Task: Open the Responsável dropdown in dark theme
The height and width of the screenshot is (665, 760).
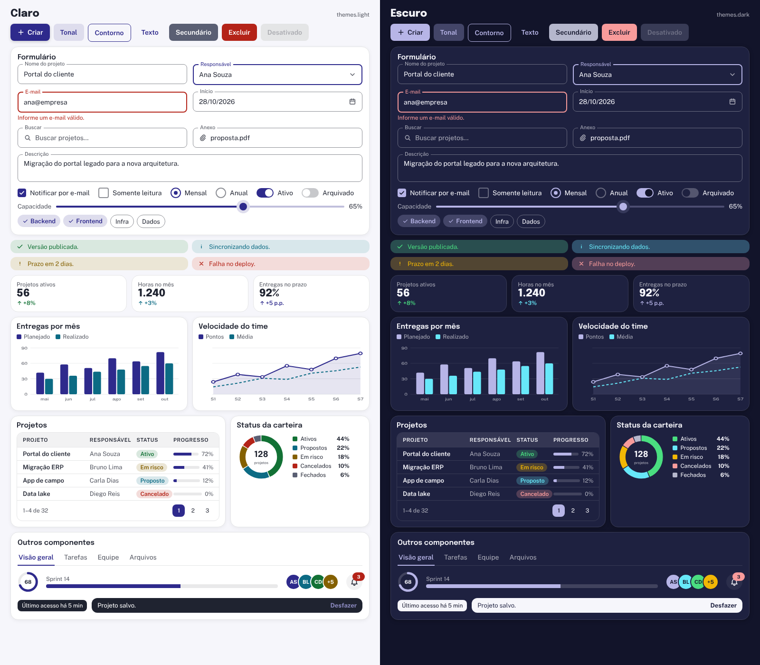Action: pos(657,75)
